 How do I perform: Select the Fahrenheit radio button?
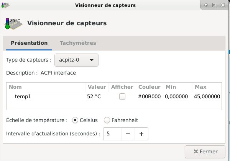click(107, 120)
